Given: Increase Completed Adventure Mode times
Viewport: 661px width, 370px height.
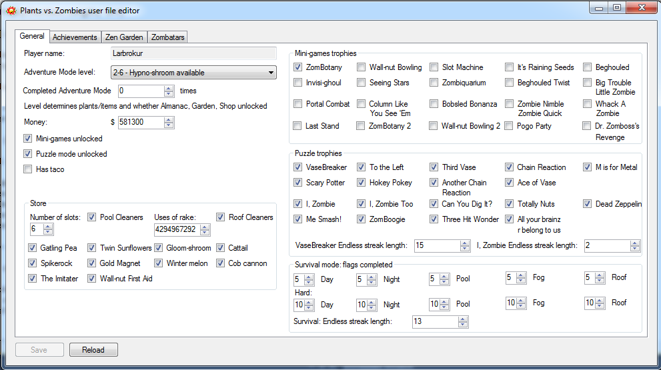Looking at the screenshot, I should [169, 87].
